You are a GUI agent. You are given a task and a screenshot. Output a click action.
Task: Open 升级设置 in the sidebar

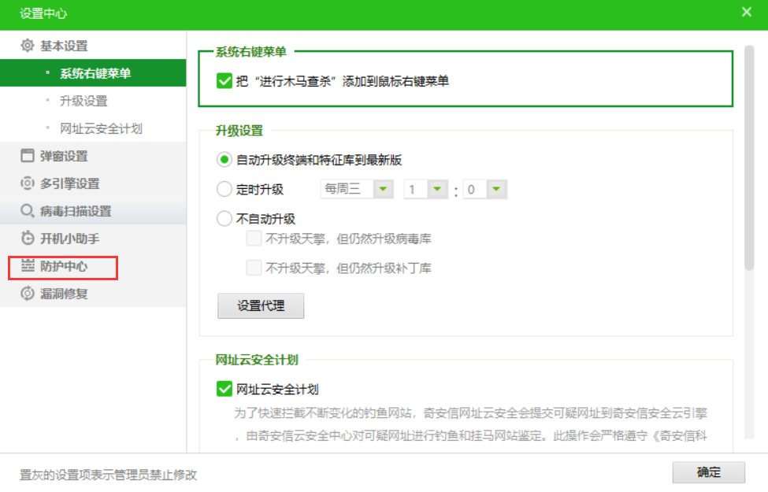coord(83,101)
